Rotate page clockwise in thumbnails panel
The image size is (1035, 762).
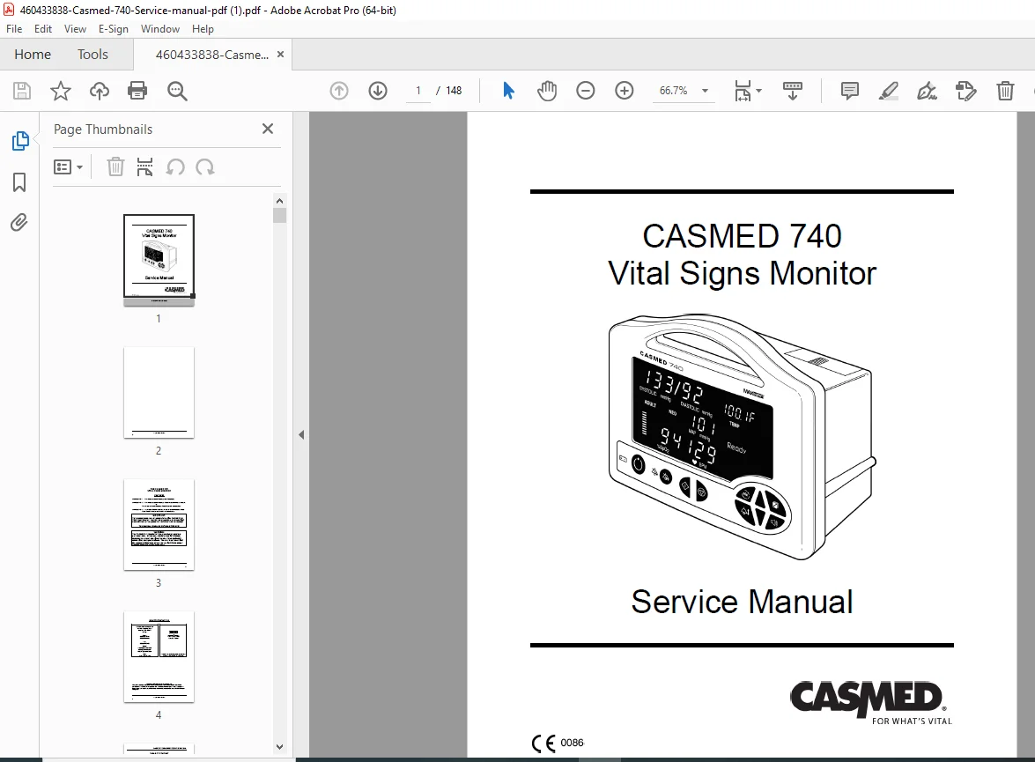pyautogui.click(x=205, y=167)
